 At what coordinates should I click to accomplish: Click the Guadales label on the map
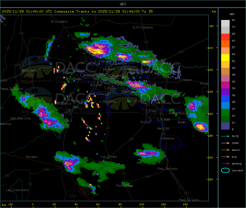[146, 59]
